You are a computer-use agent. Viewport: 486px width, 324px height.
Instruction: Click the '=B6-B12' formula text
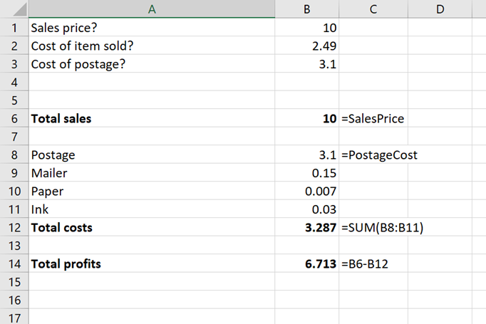point(365,264)
